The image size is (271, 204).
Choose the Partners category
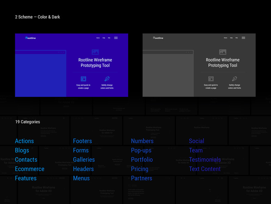point(142,178)
